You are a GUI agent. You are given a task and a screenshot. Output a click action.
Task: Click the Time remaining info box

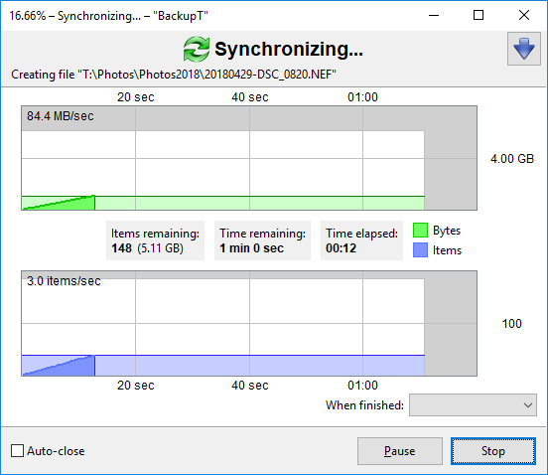point(262,240)
